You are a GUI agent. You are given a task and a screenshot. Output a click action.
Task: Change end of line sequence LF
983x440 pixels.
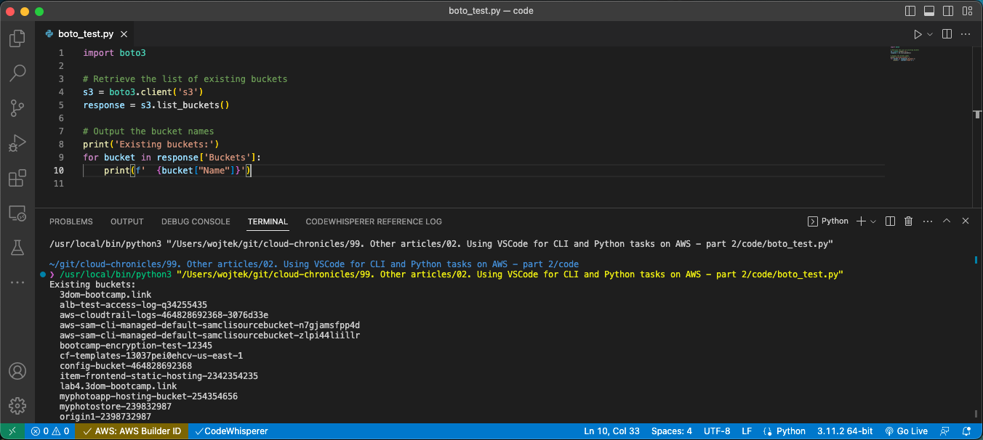click(x=747, y=431)
